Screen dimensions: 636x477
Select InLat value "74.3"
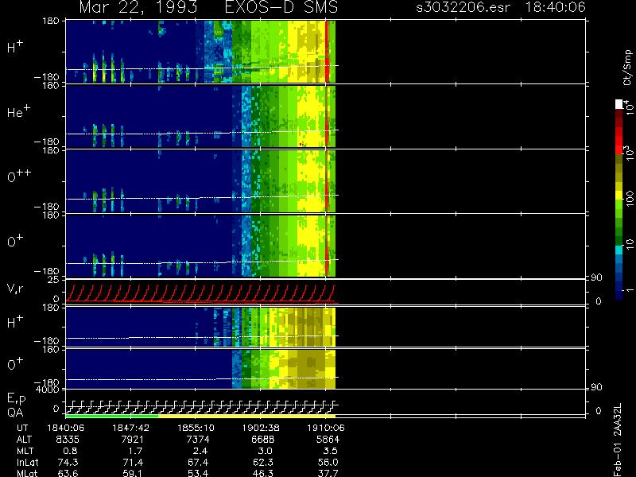pyautogui.click(x=68, y=462)
